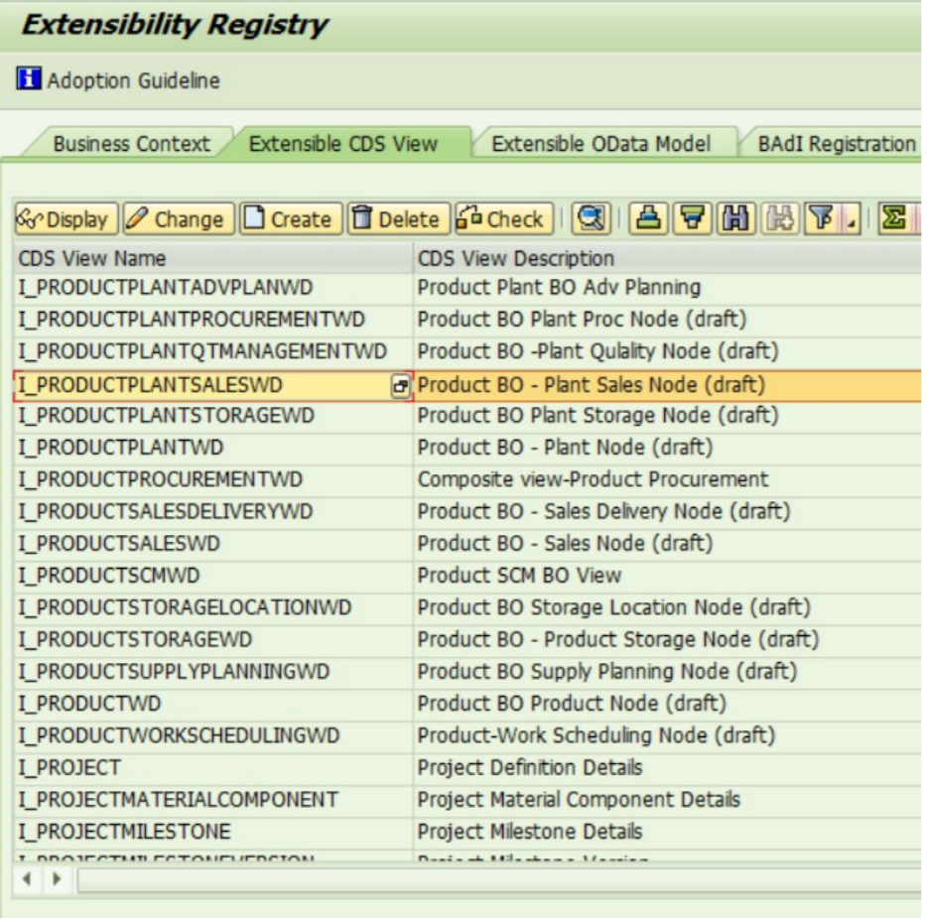Image resolution: width=927 pixels, height=919 pixels.
Task: Click description 'Product BO Storage Location Node (draft)'
Action: click(613, 608)
